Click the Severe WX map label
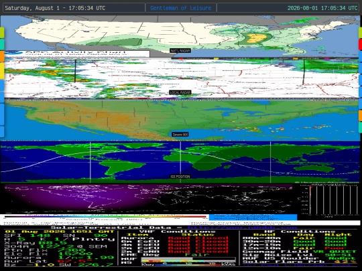Image resolution: width=362 pixels, height=271 pixels. pos(180,134)
